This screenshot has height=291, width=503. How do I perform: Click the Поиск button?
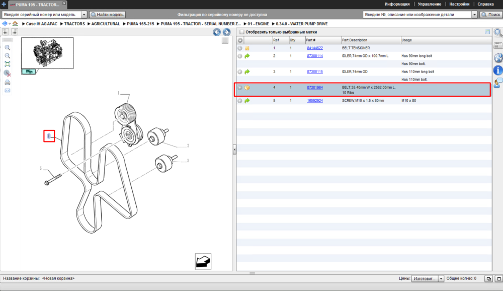[491, 15]
